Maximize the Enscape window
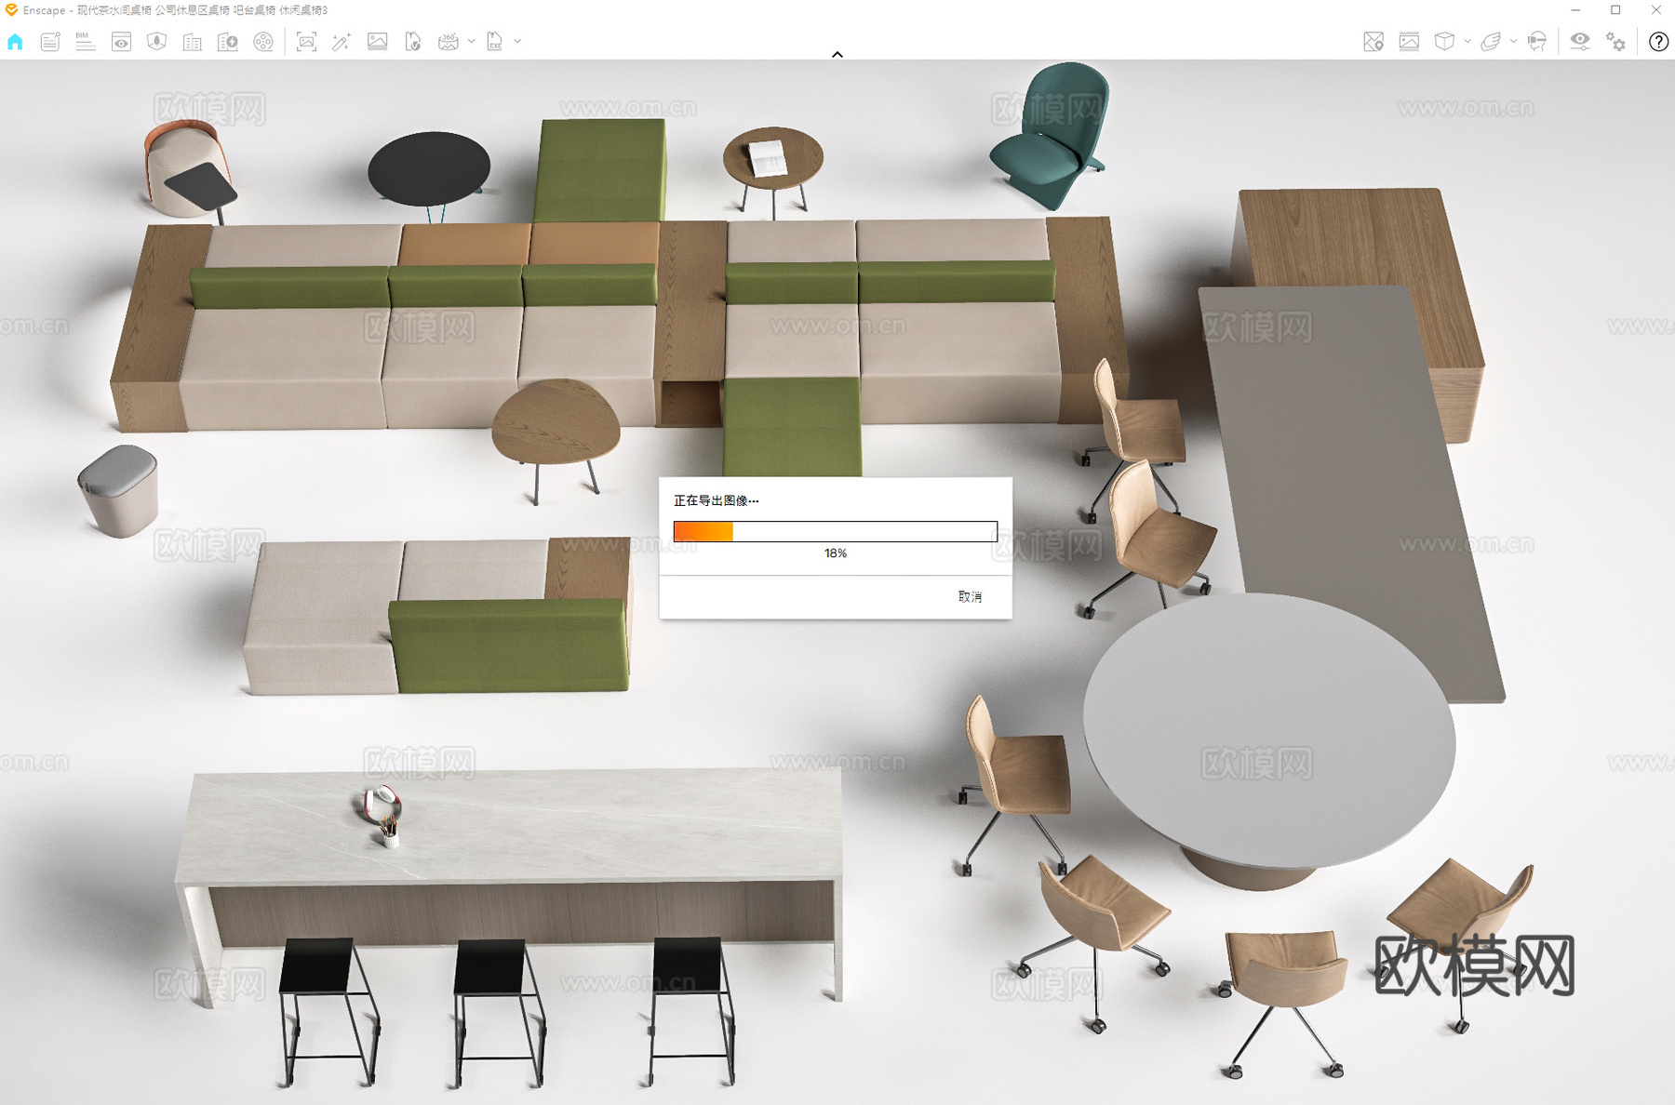 pos(1615,10)
